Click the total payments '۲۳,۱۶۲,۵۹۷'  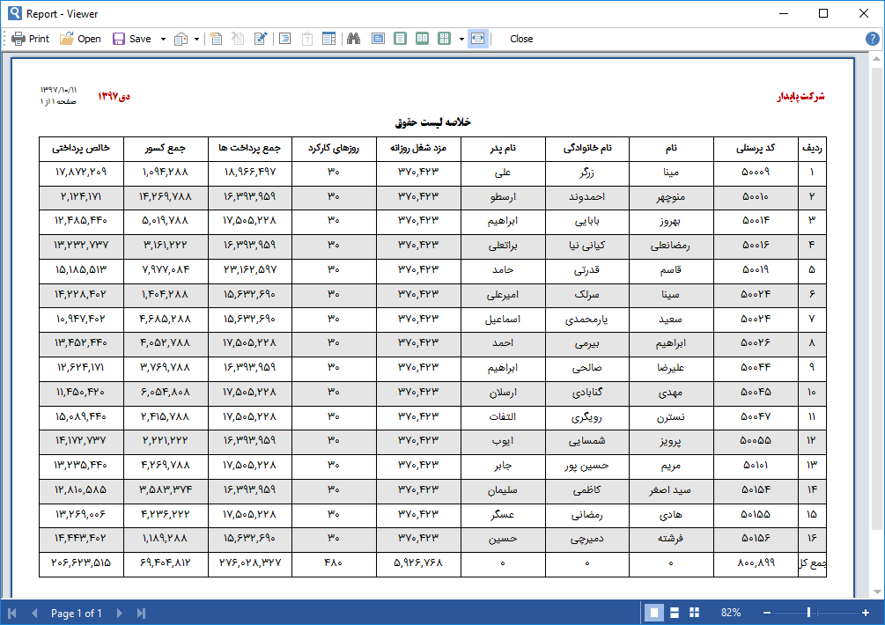[x=250, y=270]
